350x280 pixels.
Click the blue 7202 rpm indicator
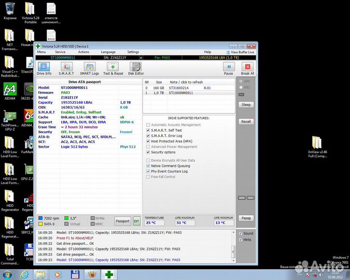point(40,218)
